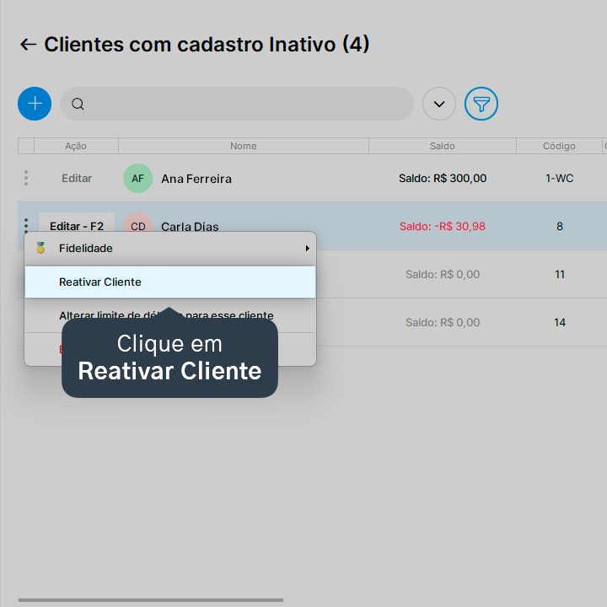Expand the chevron dropdown beside the search bar
The image size is (607, 607).
point(439,104)
